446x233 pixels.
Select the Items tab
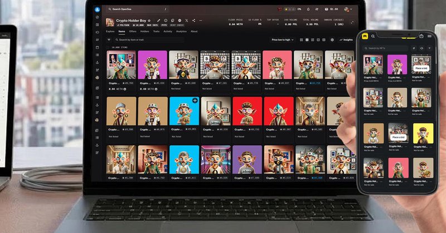pos(122,31)
